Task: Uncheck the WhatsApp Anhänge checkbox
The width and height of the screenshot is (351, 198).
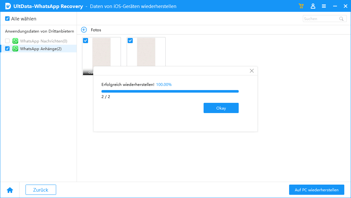Action: click(x=7, y=49)
